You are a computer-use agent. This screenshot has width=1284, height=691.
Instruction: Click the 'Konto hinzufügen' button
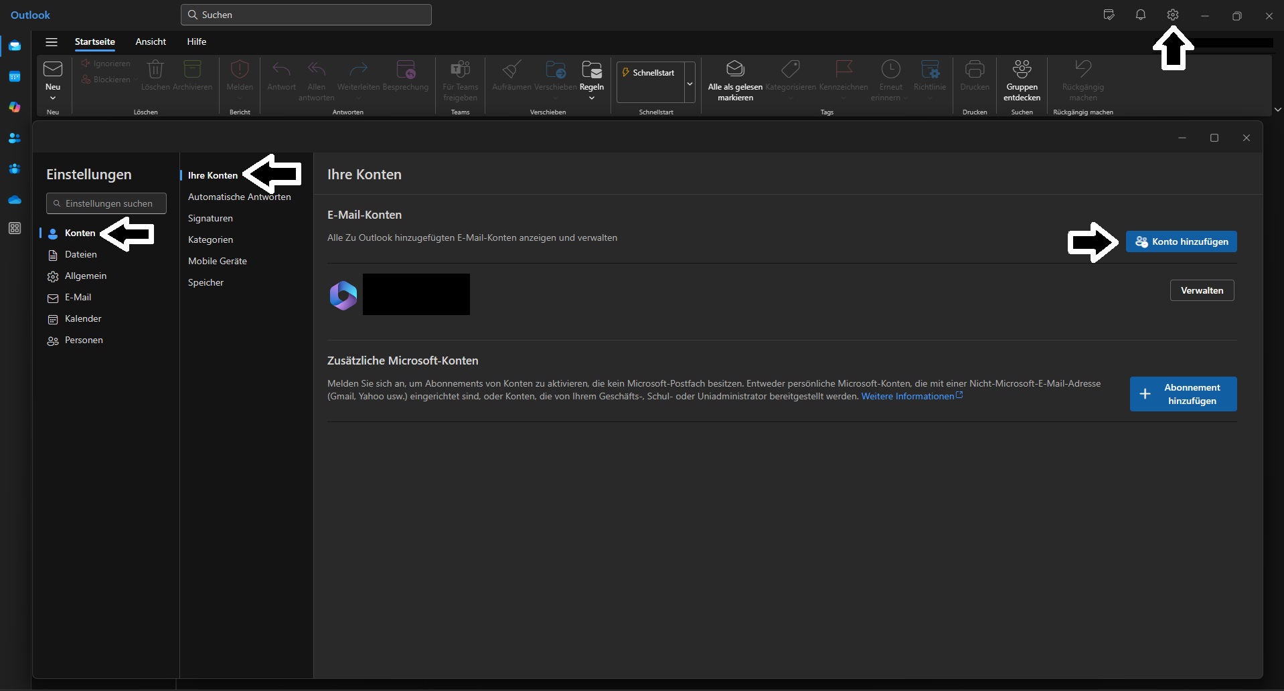point(1181,241)
